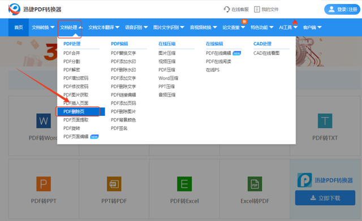This screenshot has height=221, width=362.
Task: Expand the 音视频转换 dropdown menu
Action: click(204, 28)
